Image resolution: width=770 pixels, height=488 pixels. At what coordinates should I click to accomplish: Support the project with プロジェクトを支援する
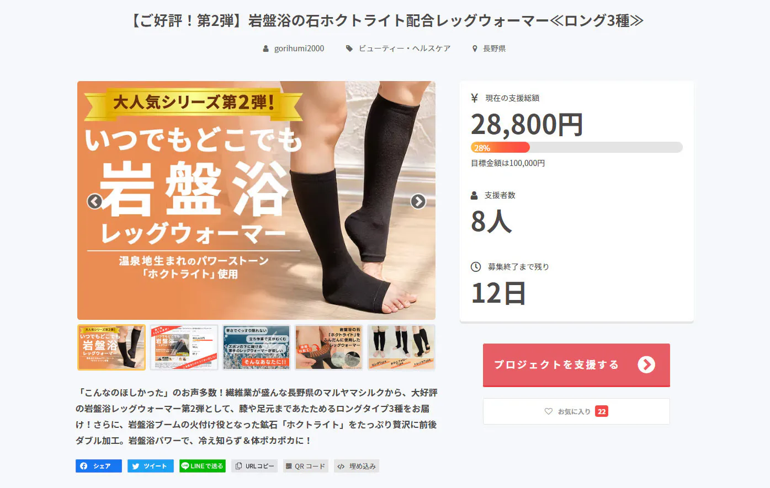point(576,364)
